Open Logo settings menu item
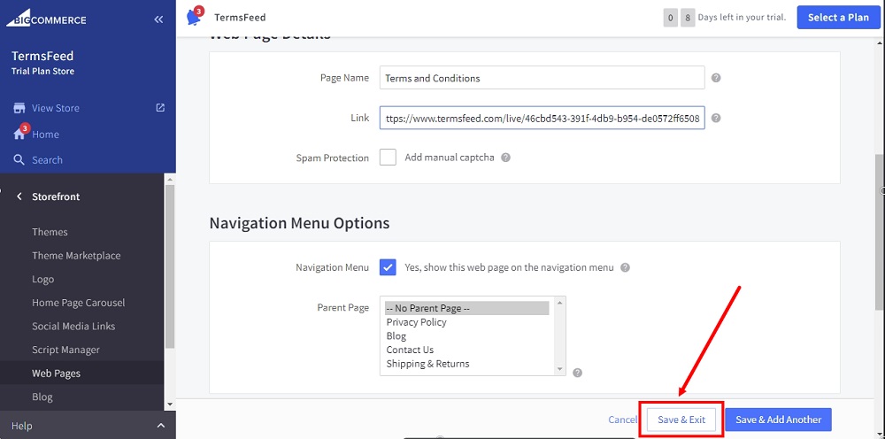This screenshot has height=439, width=885. click(x=42, y=280)
